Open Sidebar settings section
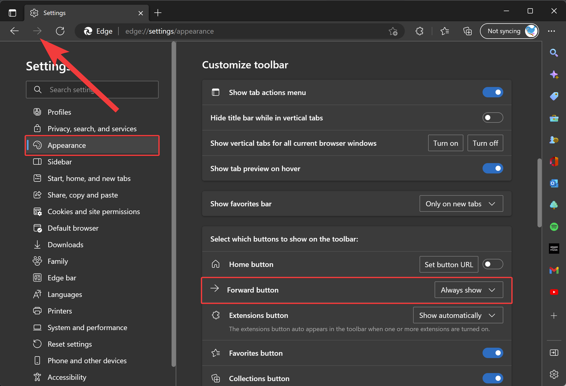This screenshot has height=386, width=566. [92, 162]
